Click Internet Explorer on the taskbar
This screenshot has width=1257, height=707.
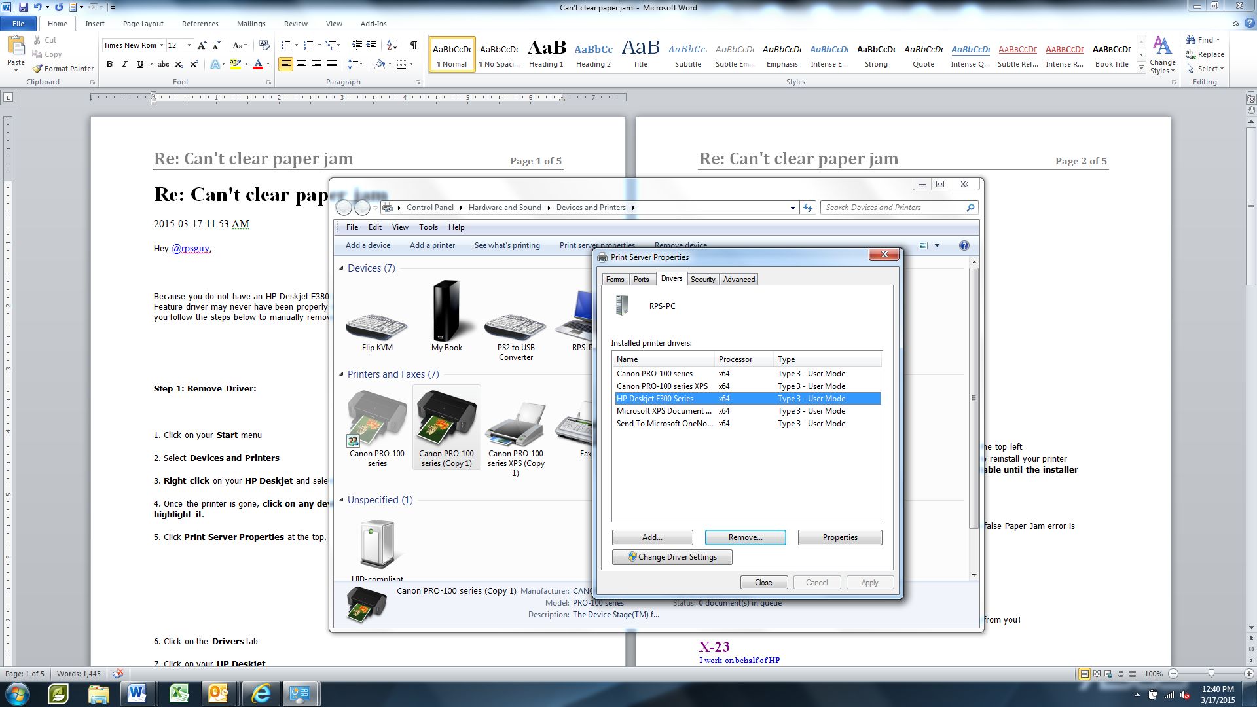coord(261,693)
